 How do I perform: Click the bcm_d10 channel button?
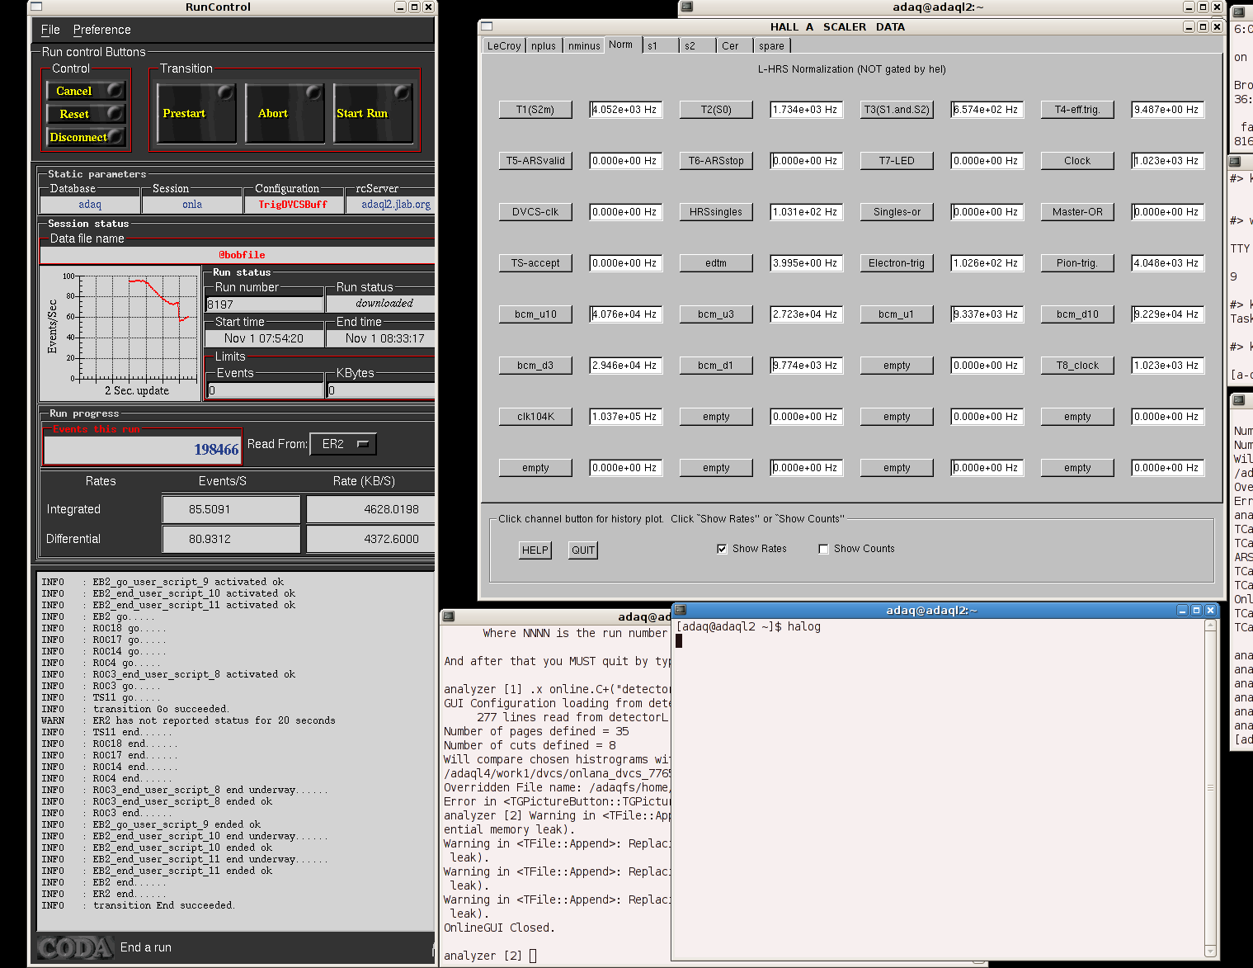1077,314
